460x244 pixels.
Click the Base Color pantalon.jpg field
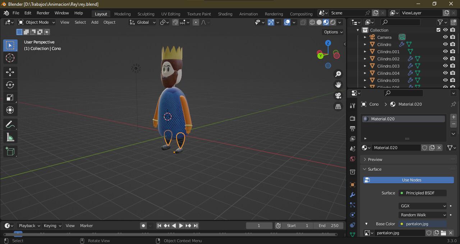(x=423, y=224)
